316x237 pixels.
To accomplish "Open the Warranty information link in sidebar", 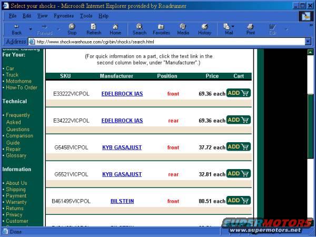I will click(16, 202).
